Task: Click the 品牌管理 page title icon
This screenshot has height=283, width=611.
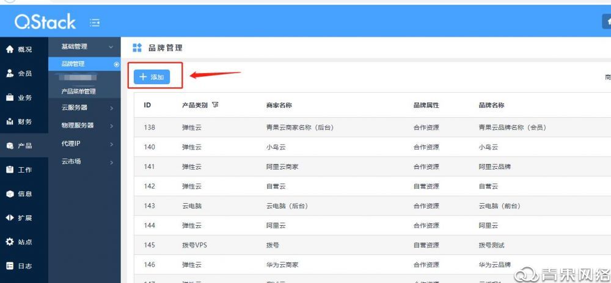Action: pos(137,48)
